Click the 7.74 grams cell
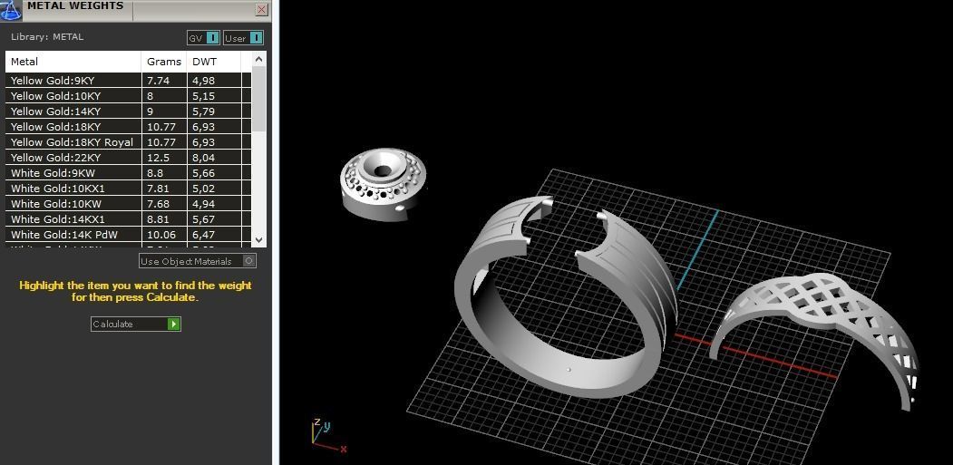This screenshot has width=953, height=465. pos(165,81)
